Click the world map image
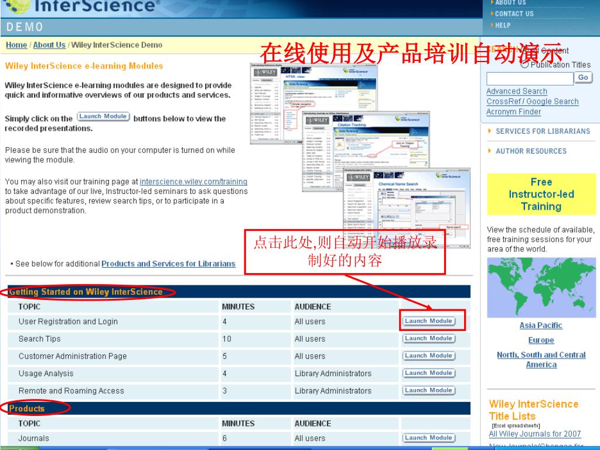600x450 pixels. click(541, 288)
